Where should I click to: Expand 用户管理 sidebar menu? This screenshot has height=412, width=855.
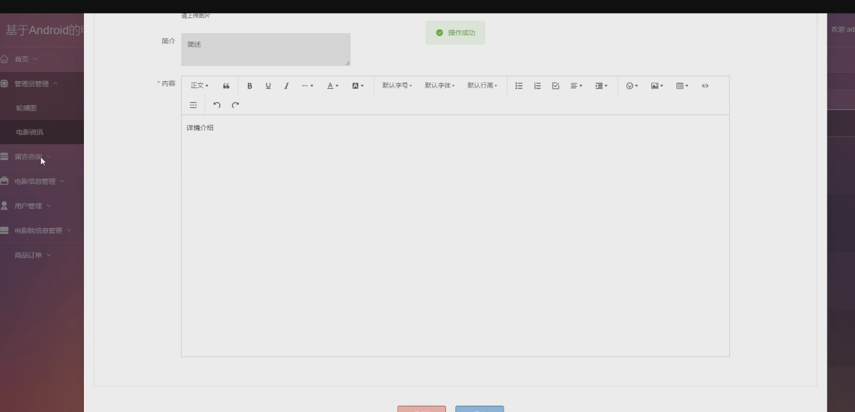point(41,206)
